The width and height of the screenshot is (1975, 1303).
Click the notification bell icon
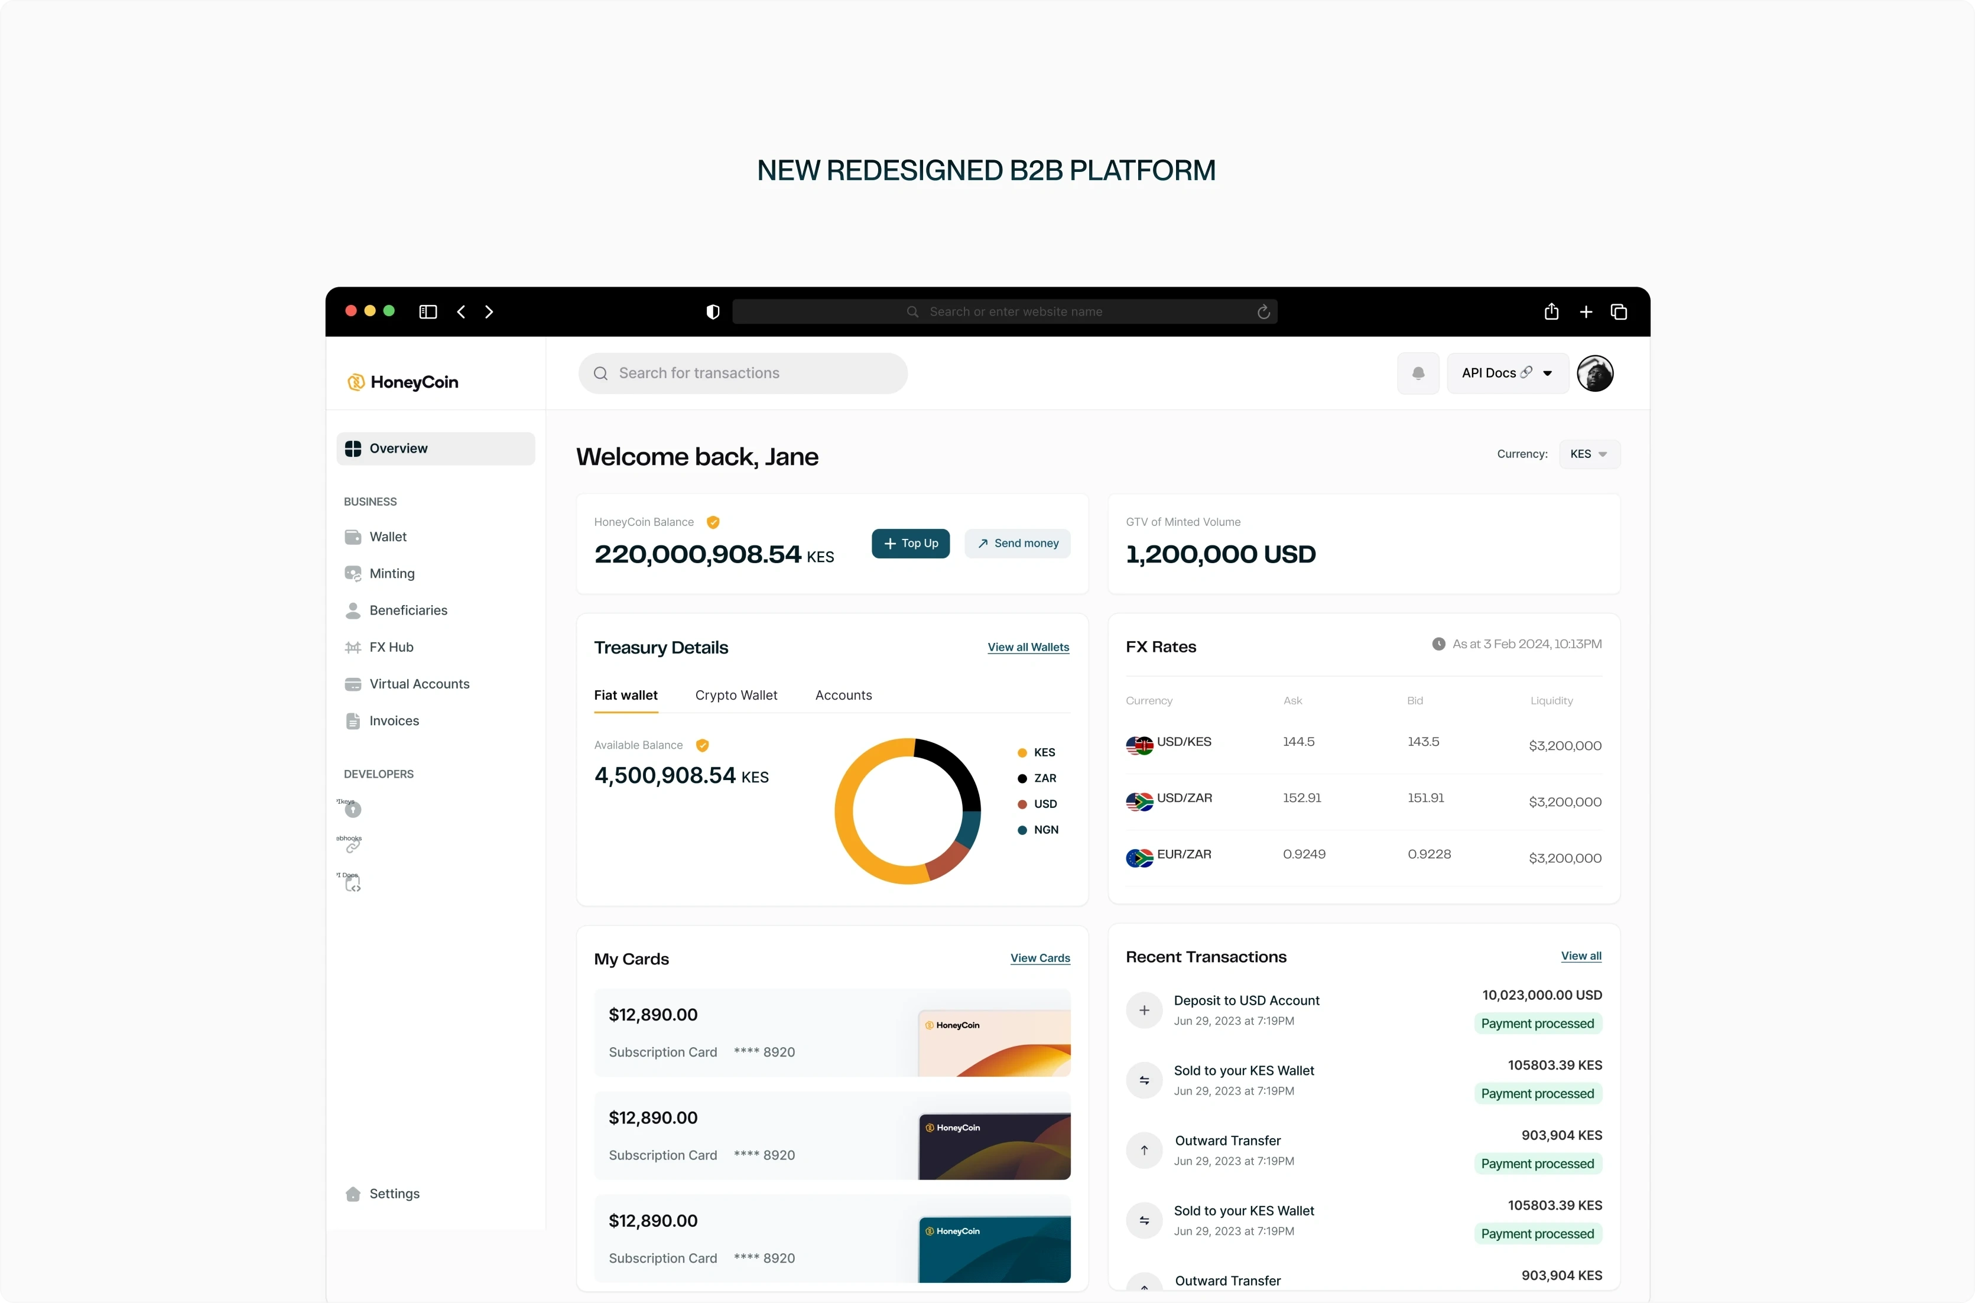click(x=1418, y=373)
